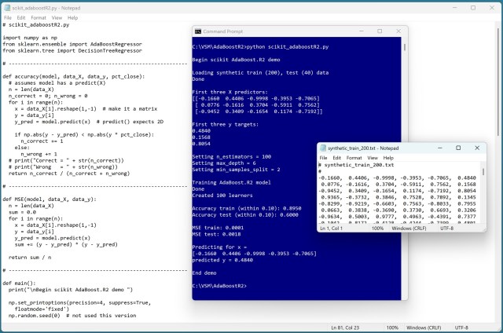503x333 pixels.
Task: Open Help menu in scikit_adaboostR2.py Notepad
Action: pyautogui.click(x=72, y=16)
